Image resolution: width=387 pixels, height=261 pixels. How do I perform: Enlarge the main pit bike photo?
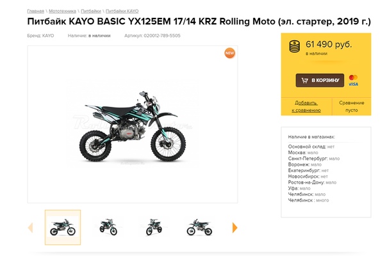click(x=132, y=126)
